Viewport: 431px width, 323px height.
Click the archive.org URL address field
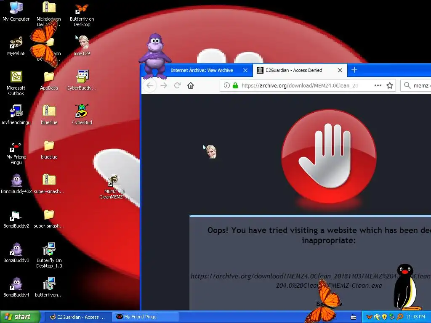point(300,85)
